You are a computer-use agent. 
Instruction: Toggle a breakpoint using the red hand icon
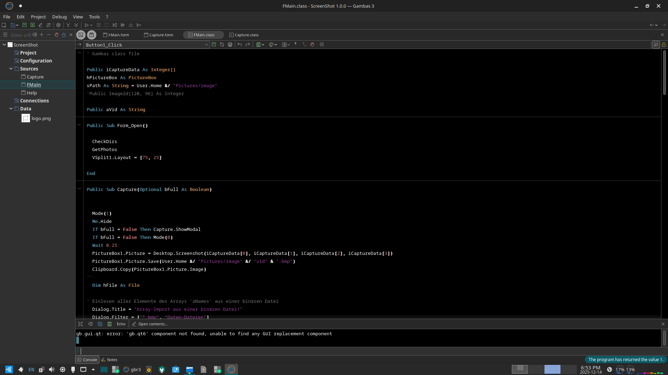click(312, 44)
